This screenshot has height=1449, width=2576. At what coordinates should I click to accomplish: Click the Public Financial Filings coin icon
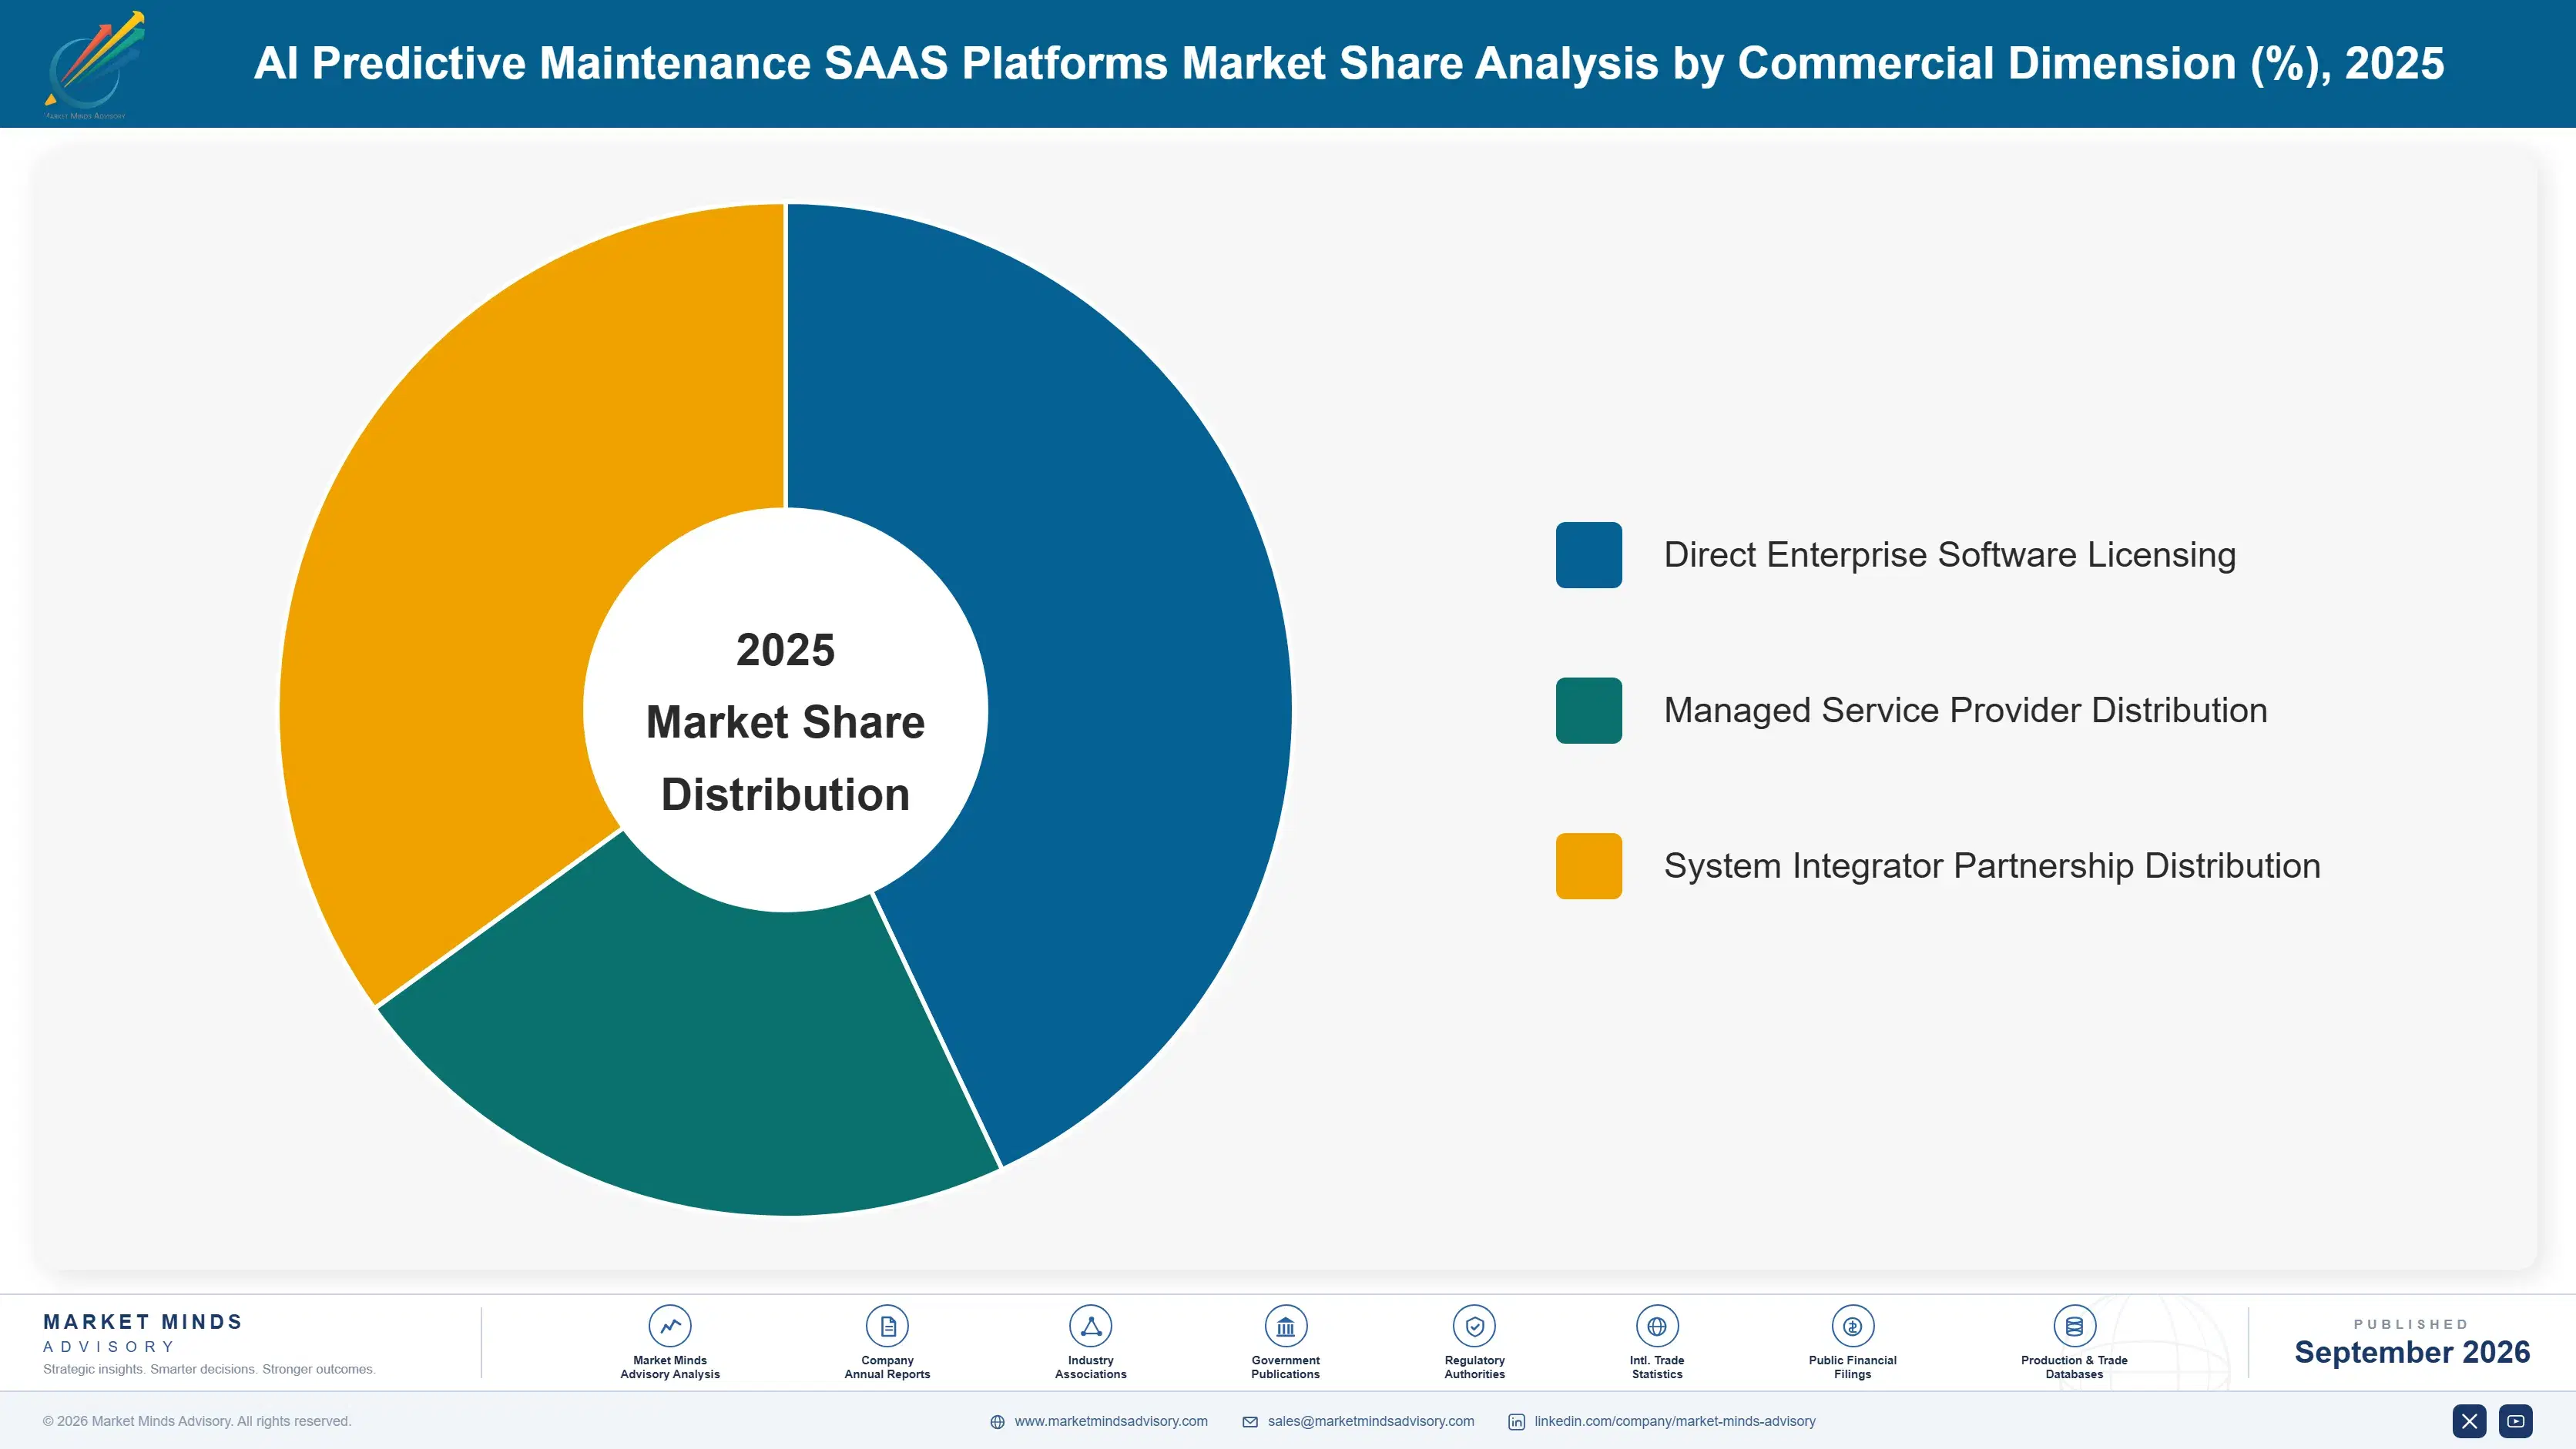pyautogui.click(x=1852, y=1326)
